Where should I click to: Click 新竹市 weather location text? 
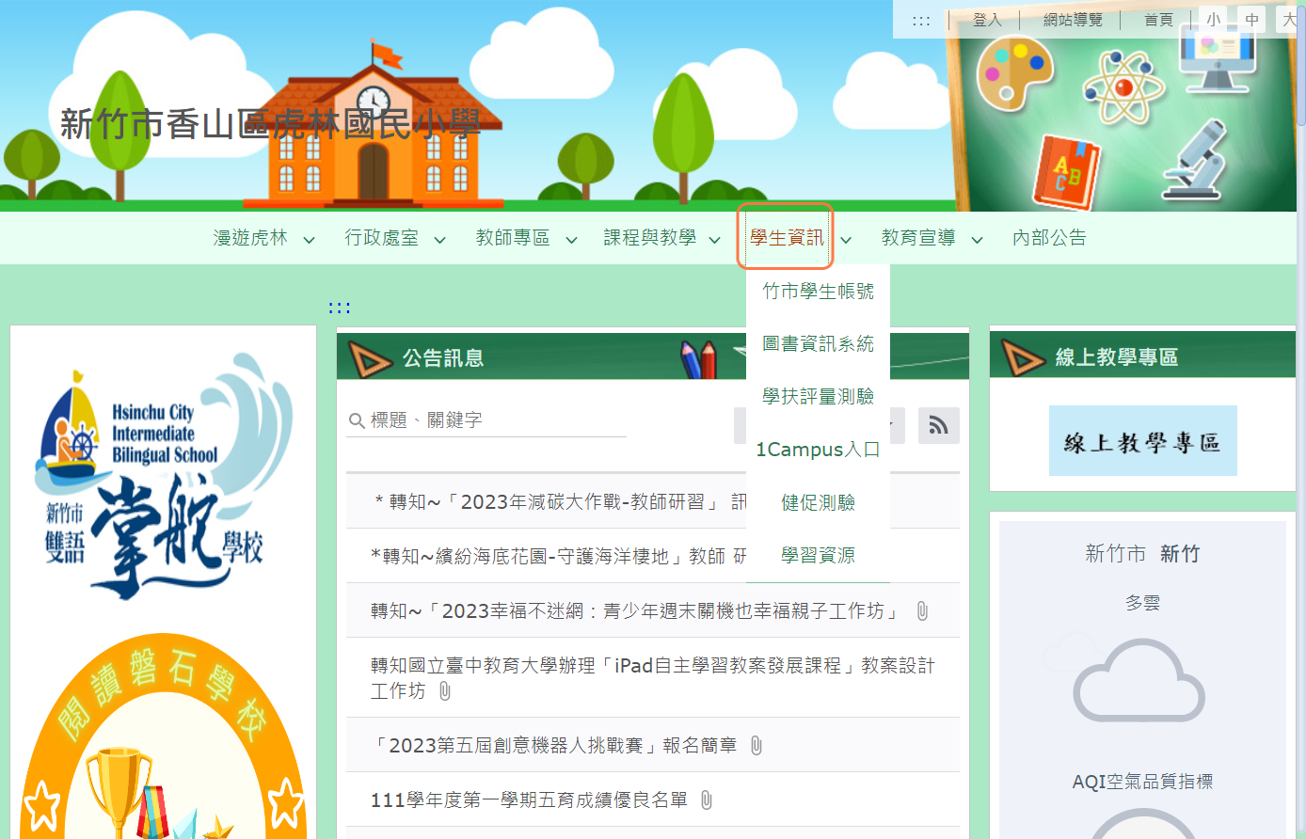pos(1115,554)
